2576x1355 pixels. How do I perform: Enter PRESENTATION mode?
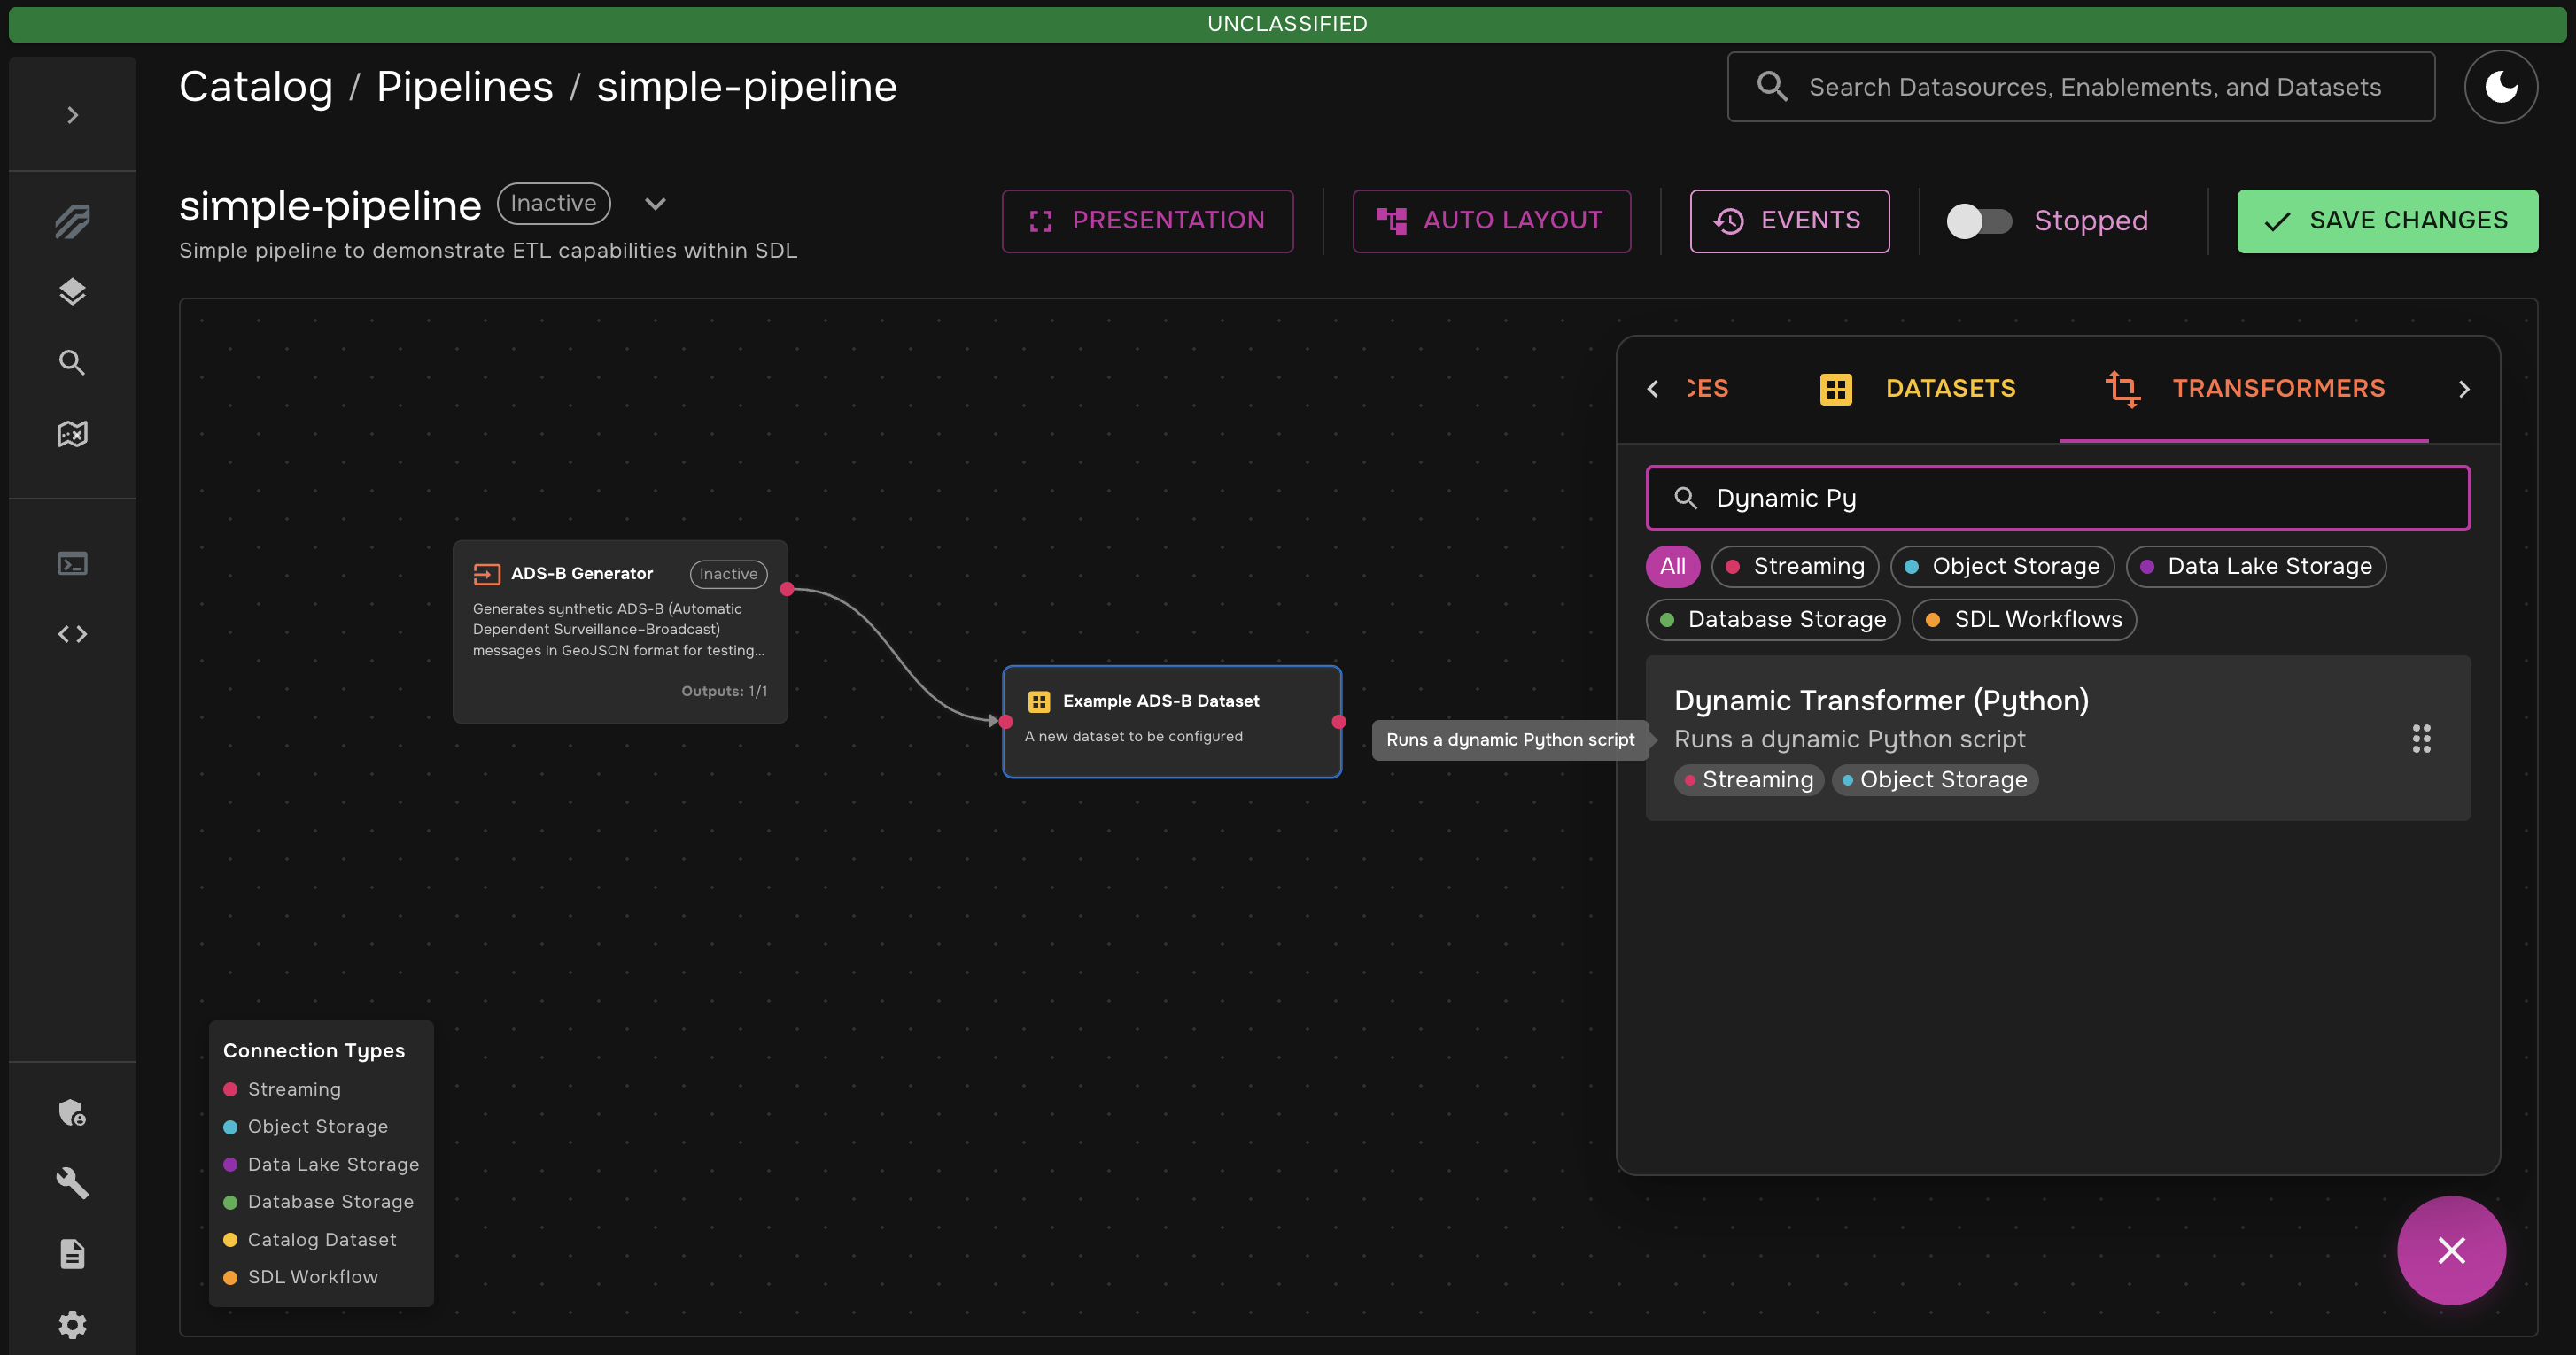1148,221
